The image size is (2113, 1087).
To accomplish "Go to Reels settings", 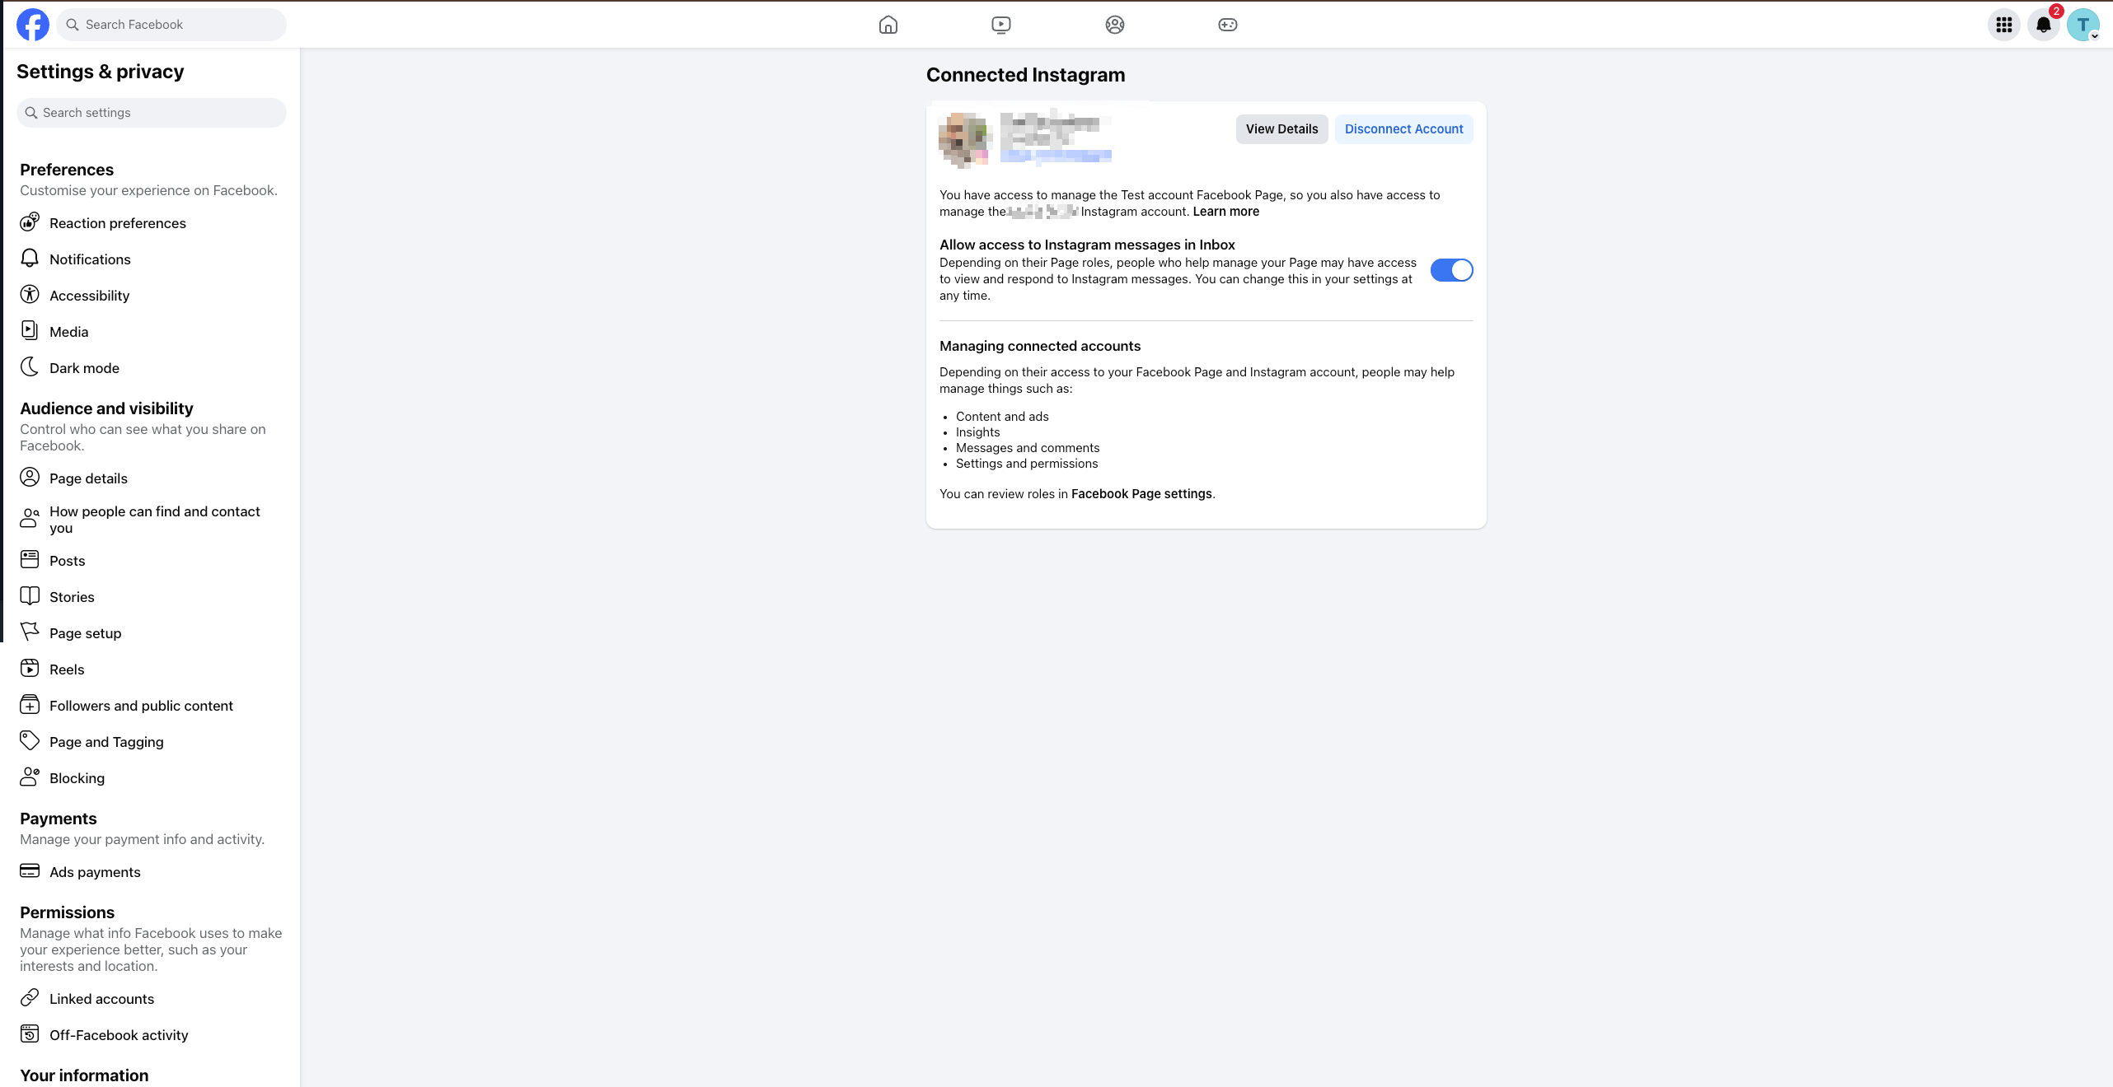I will point(152,669).
